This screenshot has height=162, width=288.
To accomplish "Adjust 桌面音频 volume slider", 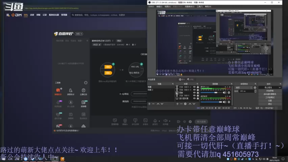I will click(x=211, y=102).
